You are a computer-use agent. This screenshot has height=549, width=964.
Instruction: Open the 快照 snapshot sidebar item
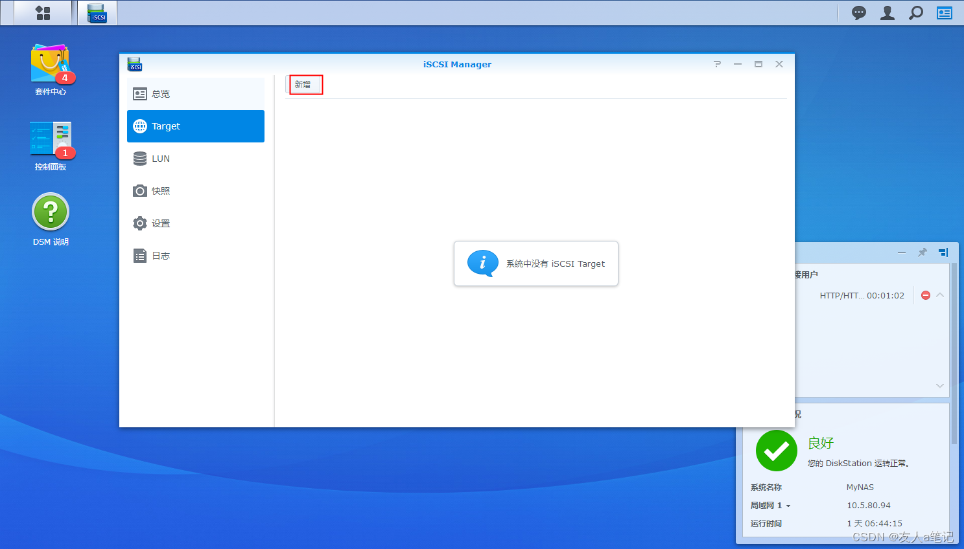(x=196, y=191)
